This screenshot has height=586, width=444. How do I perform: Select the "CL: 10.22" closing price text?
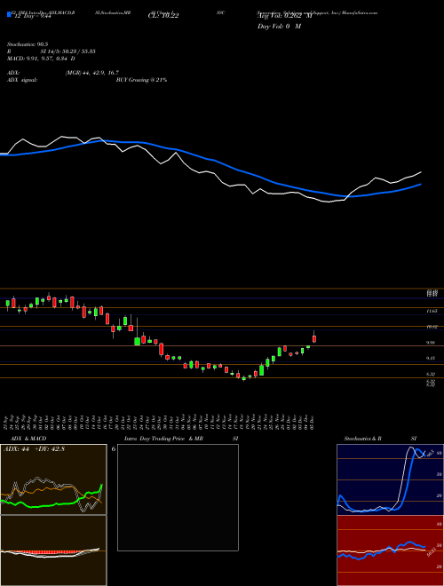click(x=163, y=15)
